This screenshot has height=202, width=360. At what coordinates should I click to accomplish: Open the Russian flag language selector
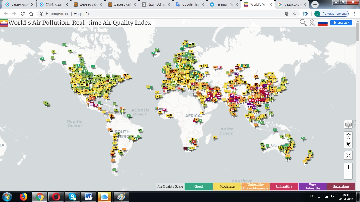tap(322, 23)
